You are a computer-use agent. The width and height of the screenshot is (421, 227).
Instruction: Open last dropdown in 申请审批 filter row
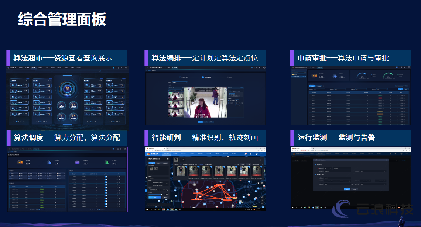(x=382, y=89)
